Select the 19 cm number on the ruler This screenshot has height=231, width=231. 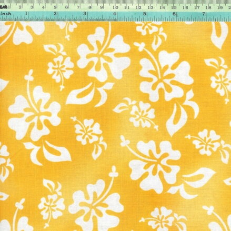[x=220, y=7]
